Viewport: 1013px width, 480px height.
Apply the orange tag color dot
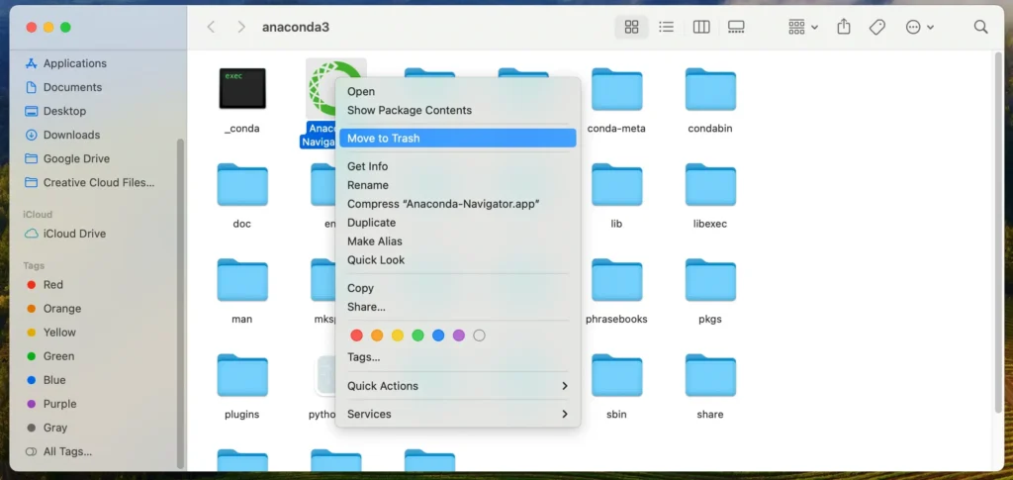pos(377,336)
